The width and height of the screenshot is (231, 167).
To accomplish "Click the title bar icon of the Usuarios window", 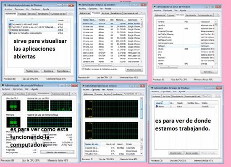I will (x=152, y=88).
